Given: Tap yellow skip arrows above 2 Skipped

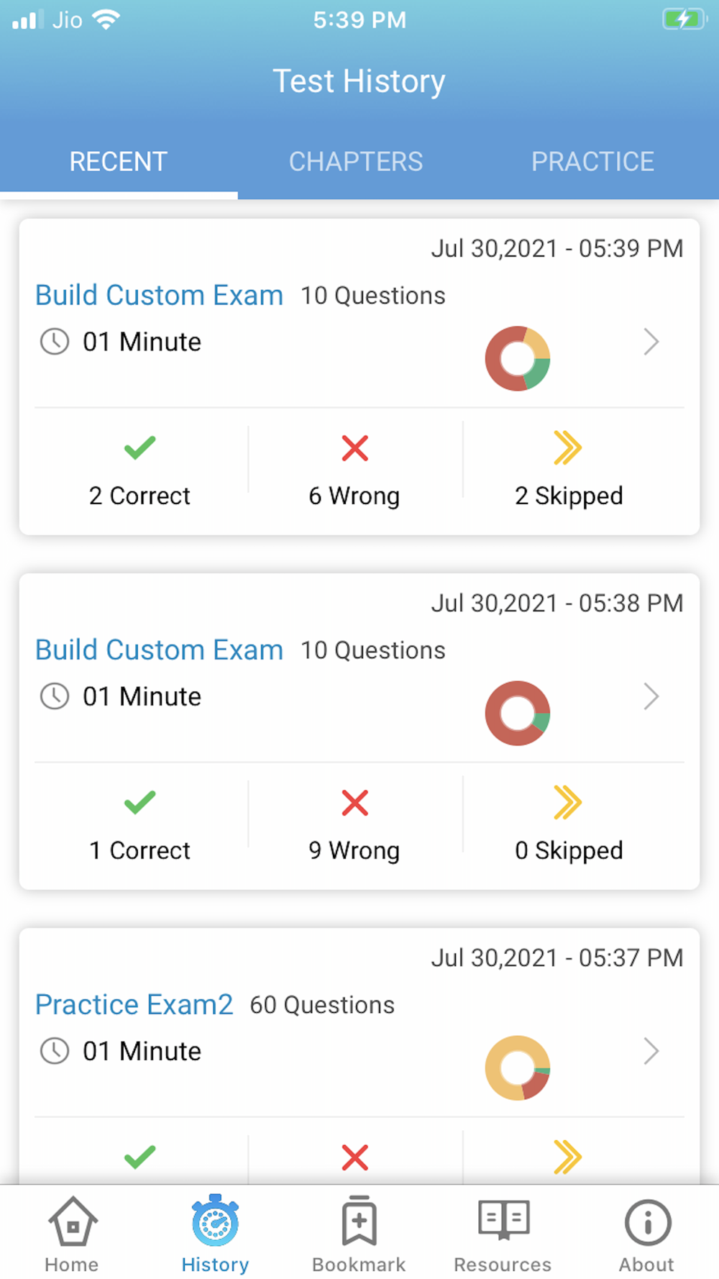Looking at the screenshot, I should click(x=567, y=447).
